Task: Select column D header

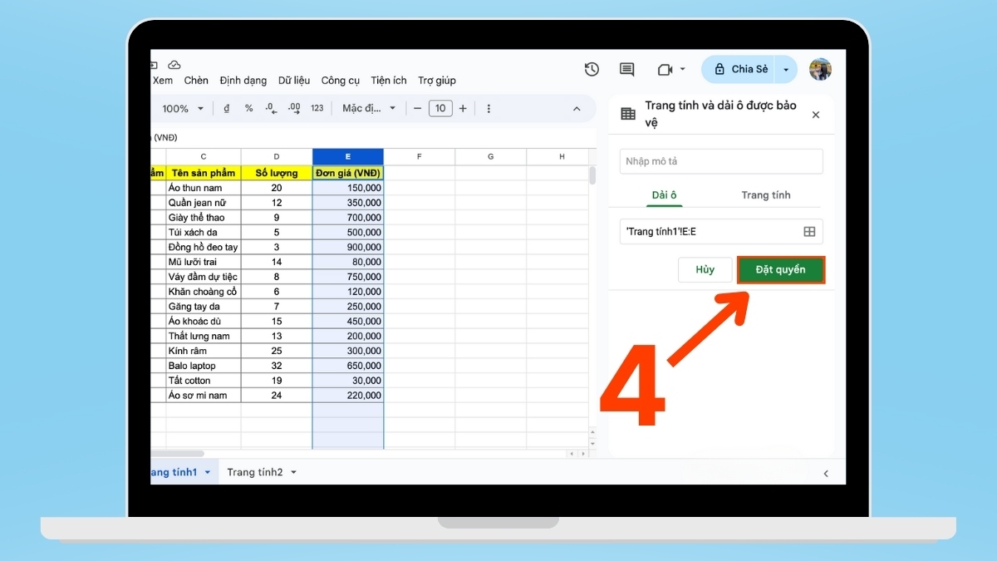Action: coord(277,157)
